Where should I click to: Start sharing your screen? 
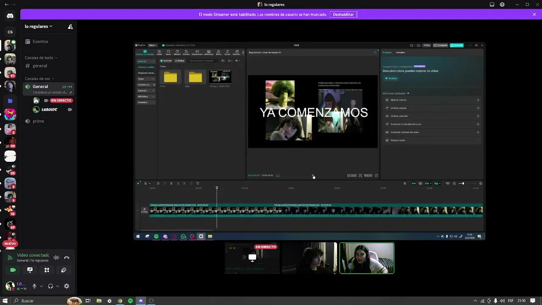[x=30, y=270]
